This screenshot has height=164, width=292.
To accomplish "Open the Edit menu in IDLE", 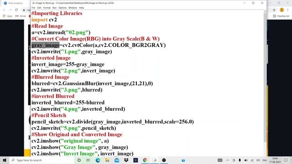I will point(39,8).
